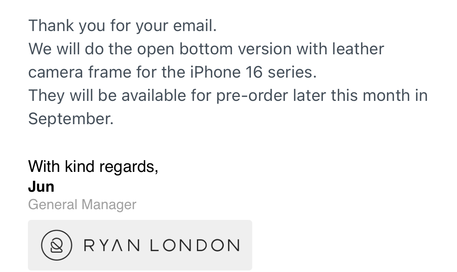Click the Ryan London circular logo icon

(x=57, y=245)
